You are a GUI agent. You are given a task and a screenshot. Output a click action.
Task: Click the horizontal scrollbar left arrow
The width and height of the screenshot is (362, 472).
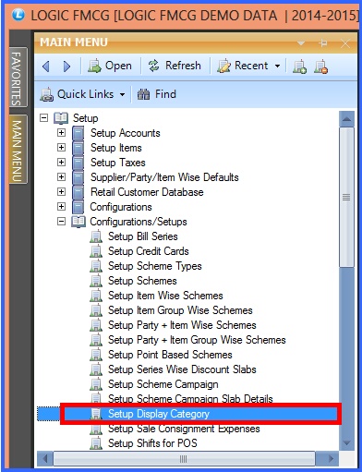tap(45, 459)
